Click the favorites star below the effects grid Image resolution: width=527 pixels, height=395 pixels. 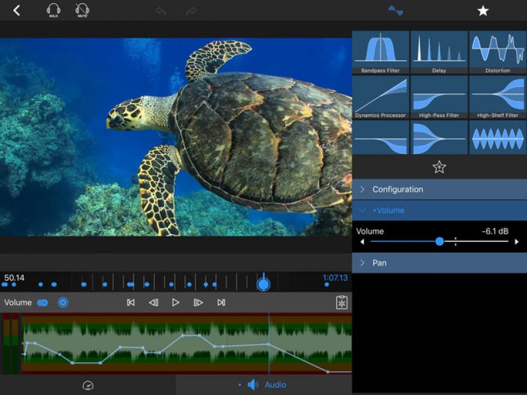[439, 168]
